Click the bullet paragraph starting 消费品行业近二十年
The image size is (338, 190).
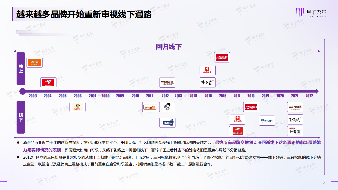coord(172,146)
